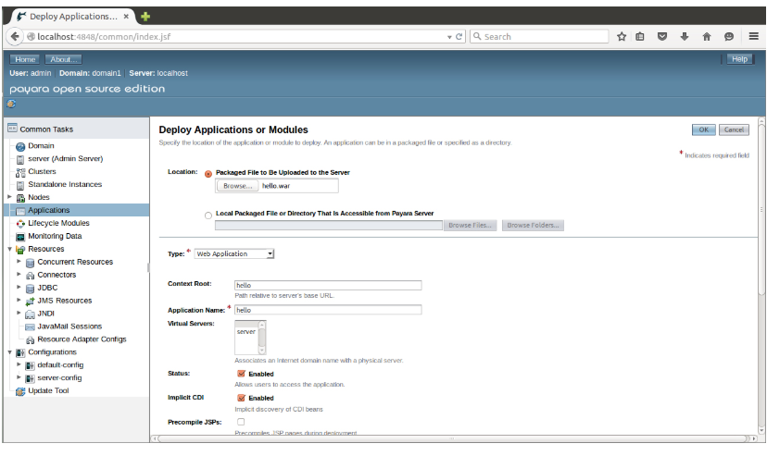Click the Clusters icon in tree

[x=20, y=172]
